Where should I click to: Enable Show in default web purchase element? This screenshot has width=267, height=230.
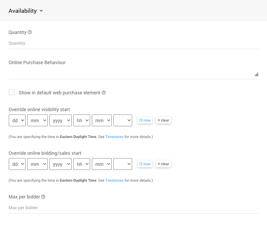12,92
